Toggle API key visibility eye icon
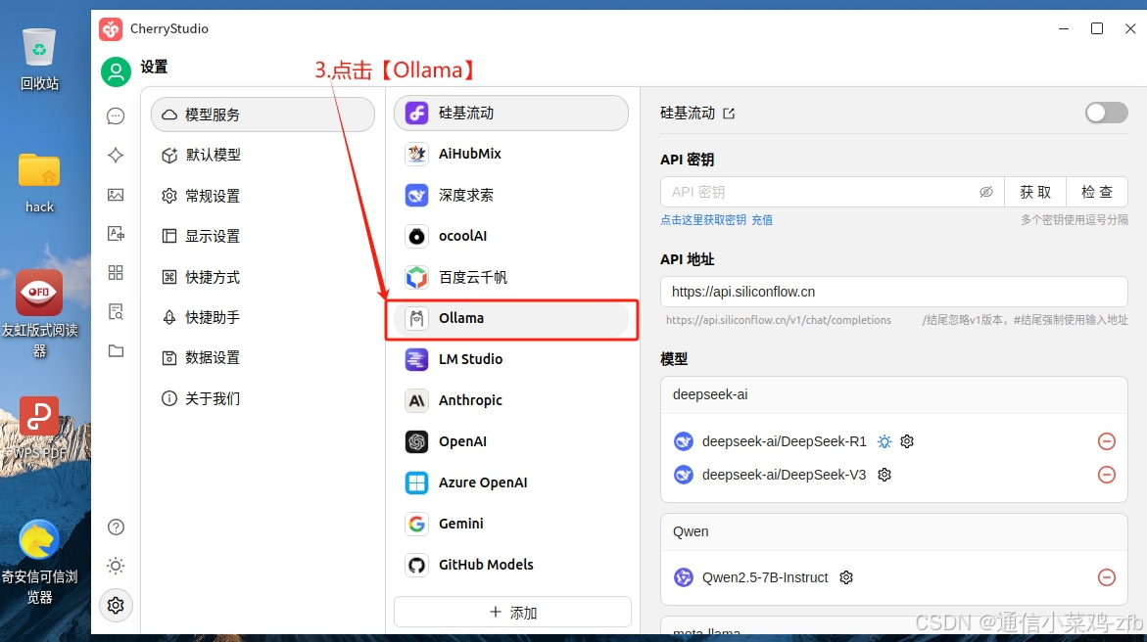Viewport: 1147px width, 642px height. click(986, 192)
